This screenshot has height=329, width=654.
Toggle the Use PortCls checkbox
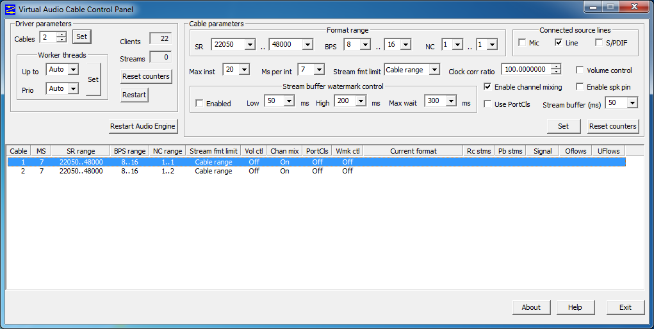coord(487,104)
